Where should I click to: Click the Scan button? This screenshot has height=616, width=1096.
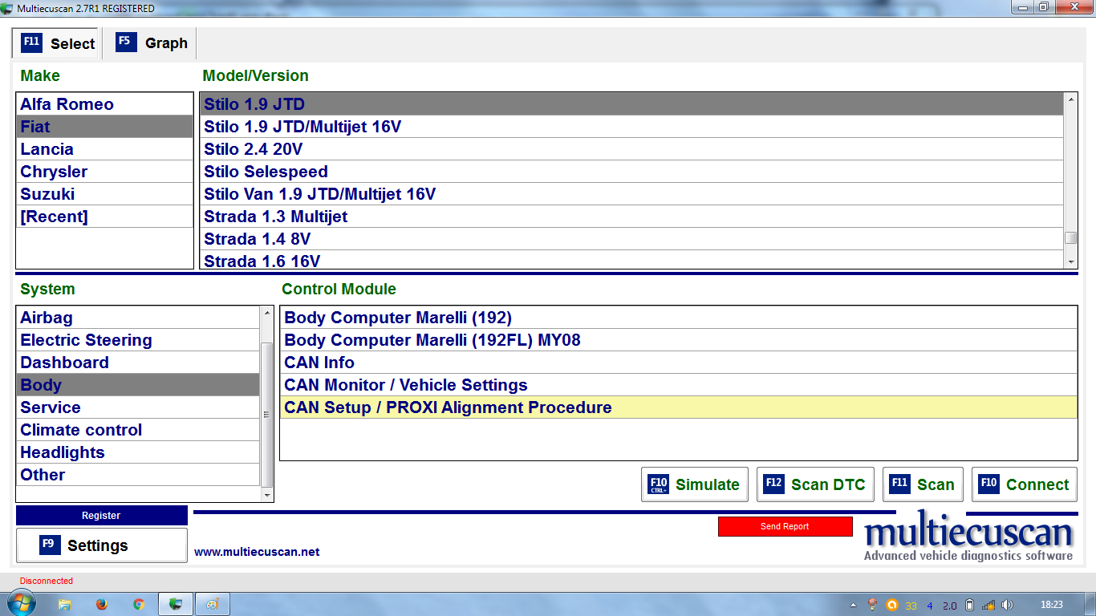[923, 484]
